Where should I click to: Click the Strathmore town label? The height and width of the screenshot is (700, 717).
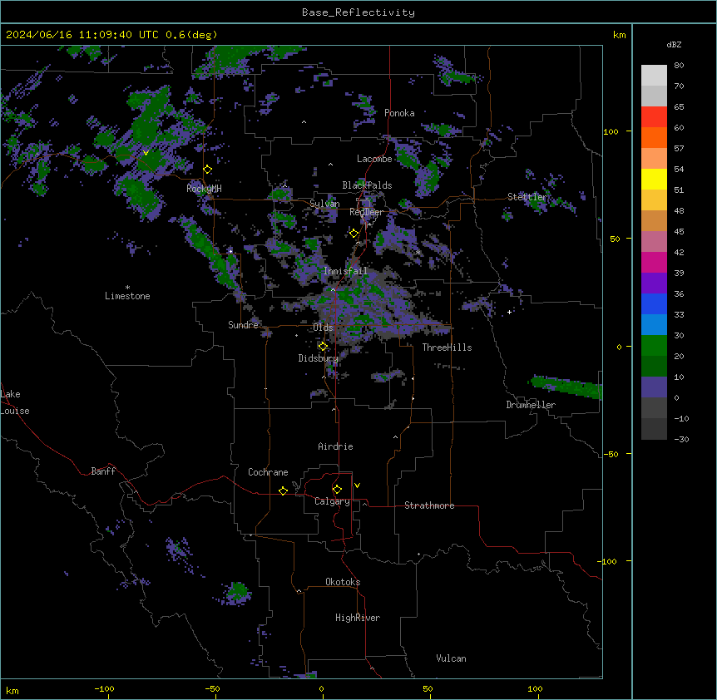[429, 505]
